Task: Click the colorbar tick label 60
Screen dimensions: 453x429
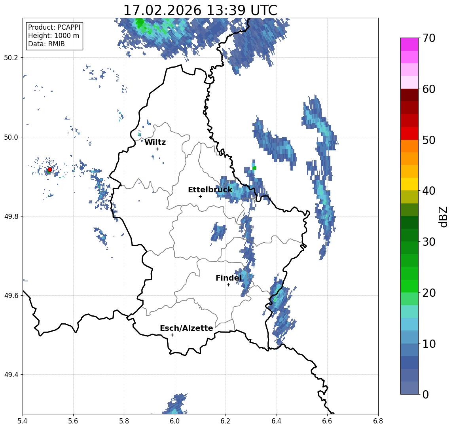Action: [429, 89]
